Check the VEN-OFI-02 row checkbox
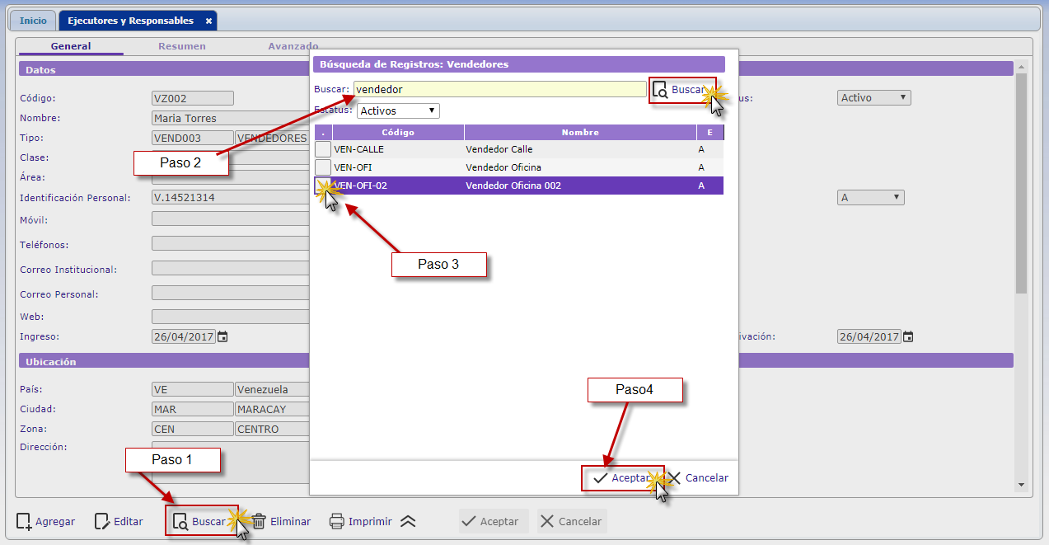 coord(323,186)
